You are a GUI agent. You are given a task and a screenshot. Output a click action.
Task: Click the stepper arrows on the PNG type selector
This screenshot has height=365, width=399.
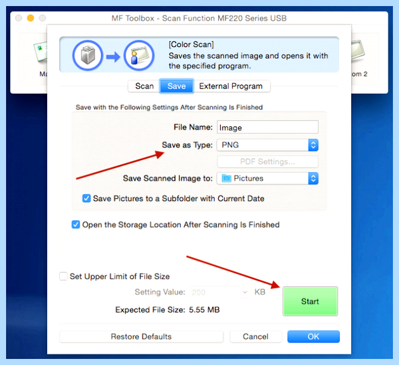[x=313, y=145]
